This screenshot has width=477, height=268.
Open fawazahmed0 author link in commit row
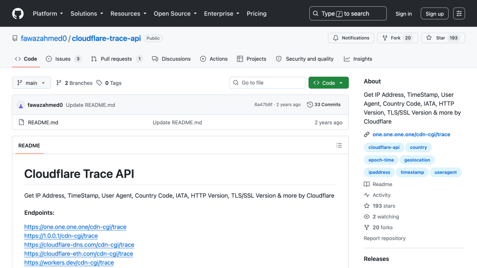click(x=45, y=105)
